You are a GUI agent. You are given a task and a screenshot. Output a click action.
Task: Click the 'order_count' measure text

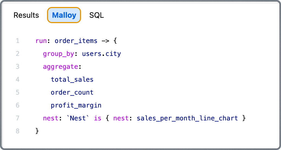point(72,92)
